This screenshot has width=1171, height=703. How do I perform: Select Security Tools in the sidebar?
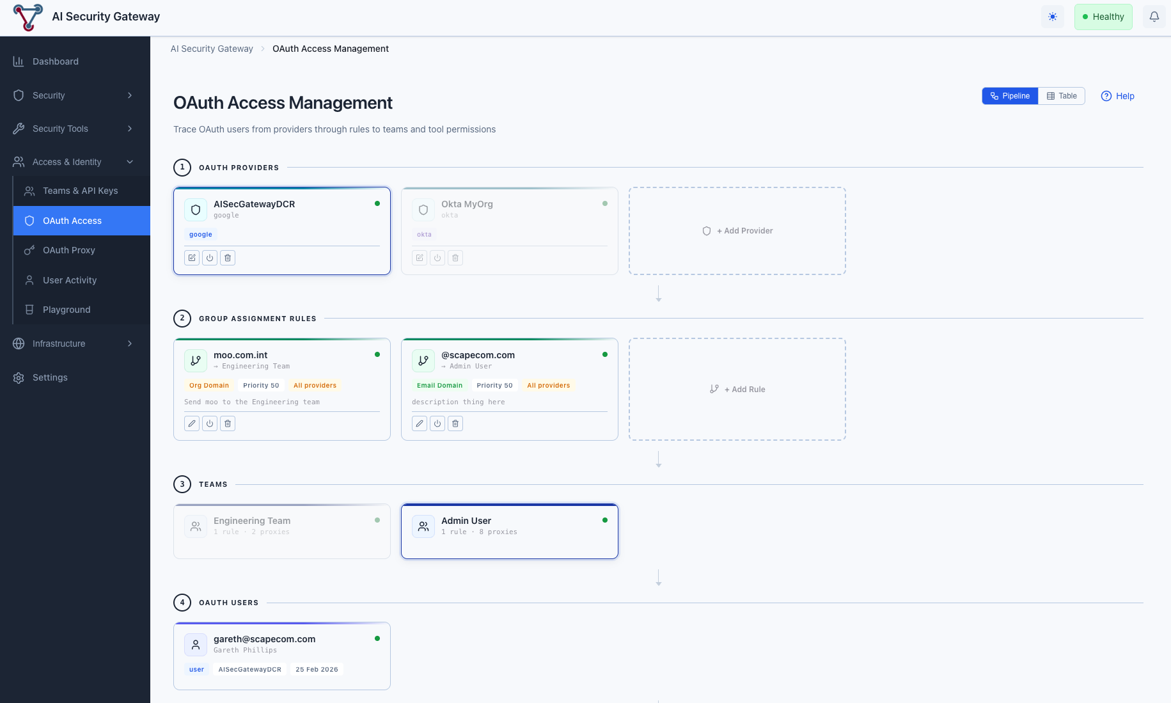click(60, 129)
